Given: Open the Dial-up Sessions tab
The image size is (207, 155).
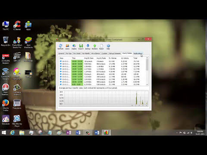Looking at the screenshot, I should [115, 53].
